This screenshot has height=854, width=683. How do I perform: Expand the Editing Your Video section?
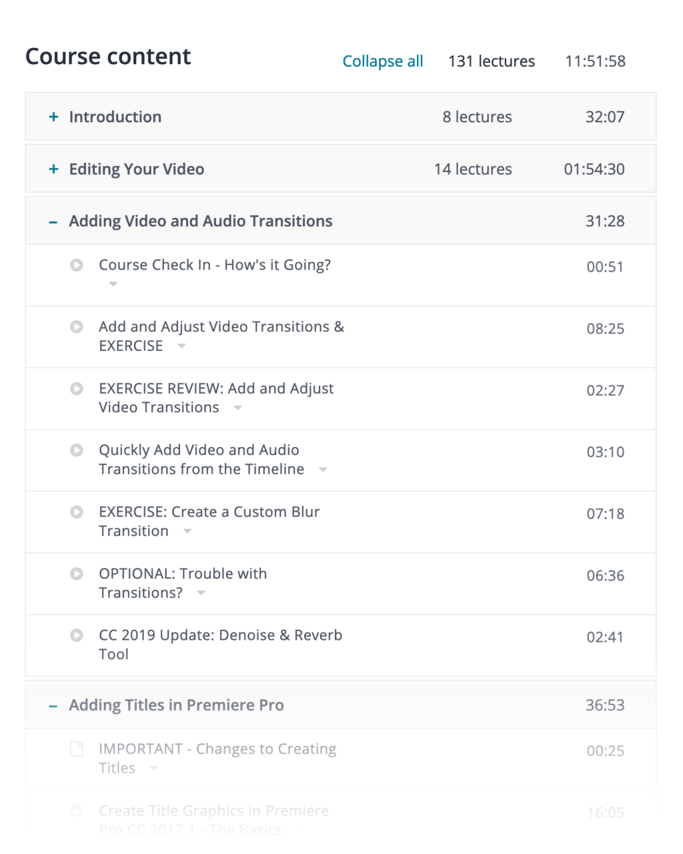[x=53, y=169]
